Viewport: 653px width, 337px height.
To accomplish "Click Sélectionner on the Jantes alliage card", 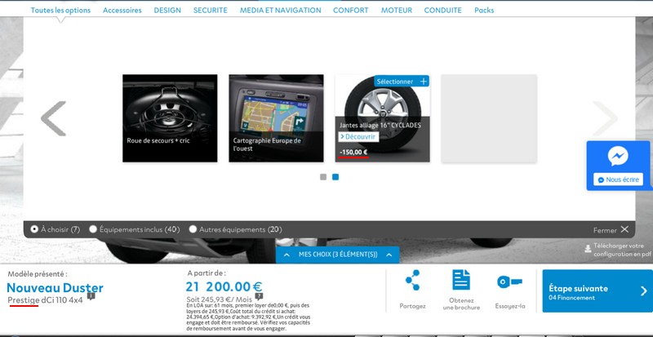I will click(x=402, y=82).
